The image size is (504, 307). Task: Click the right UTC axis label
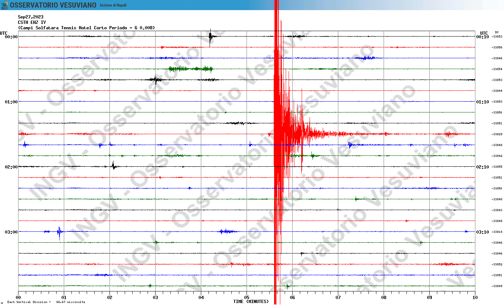tap(484, 33)
